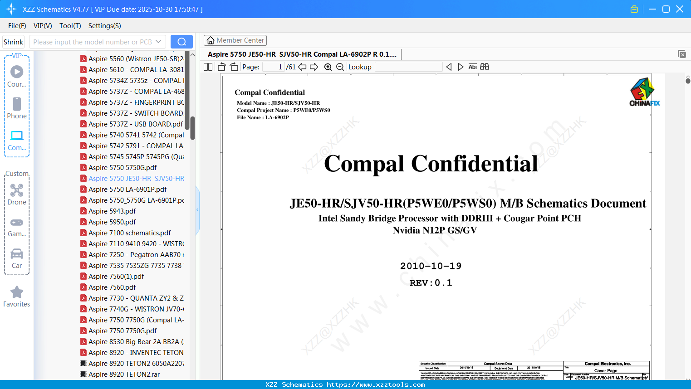
Task: Open Aspire 5745 5745P 5745PG file
Action: [x=132, y=157]
